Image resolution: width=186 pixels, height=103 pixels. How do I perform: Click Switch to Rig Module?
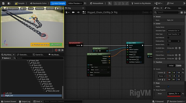[141, 3]
